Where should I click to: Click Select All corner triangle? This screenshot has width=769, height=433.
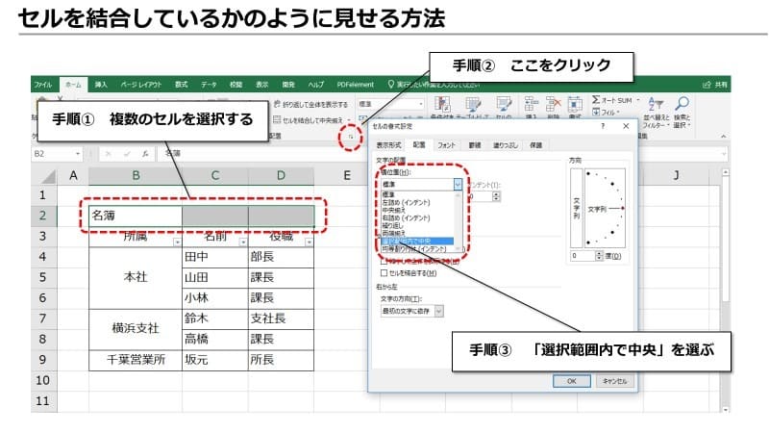point(49,176)
